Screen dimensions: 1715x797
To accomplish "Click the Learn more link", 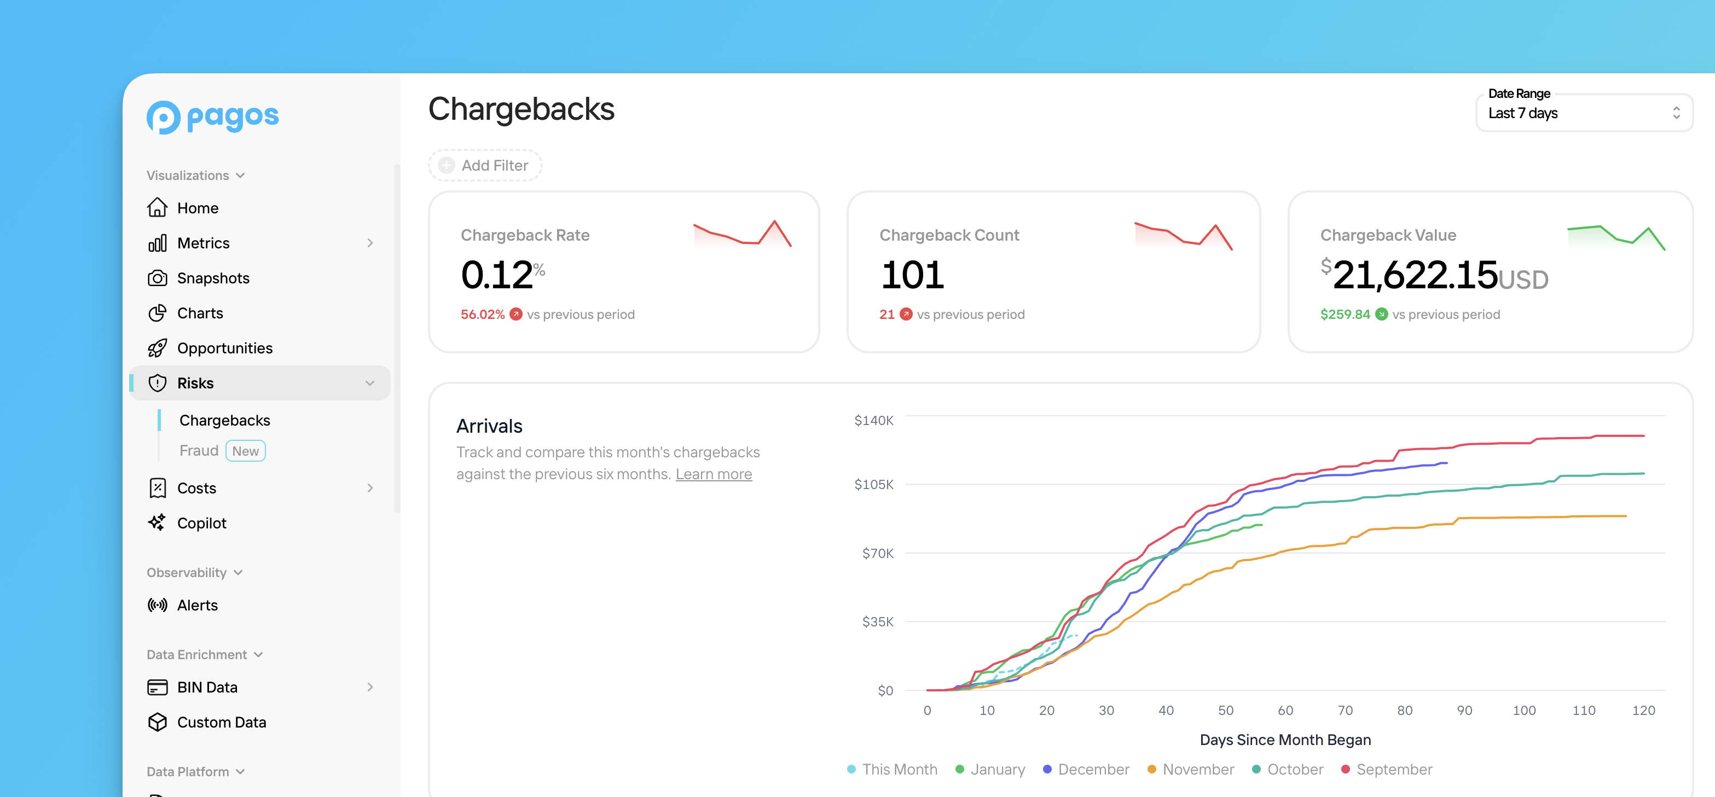I will point(714,474).
